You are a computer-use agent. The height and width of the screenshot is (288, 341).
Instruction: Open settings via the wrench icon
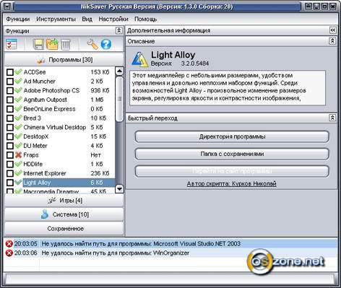(92, 44)
